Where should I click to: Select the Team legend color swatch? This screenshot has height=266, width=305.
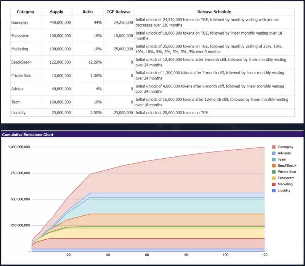273,159
